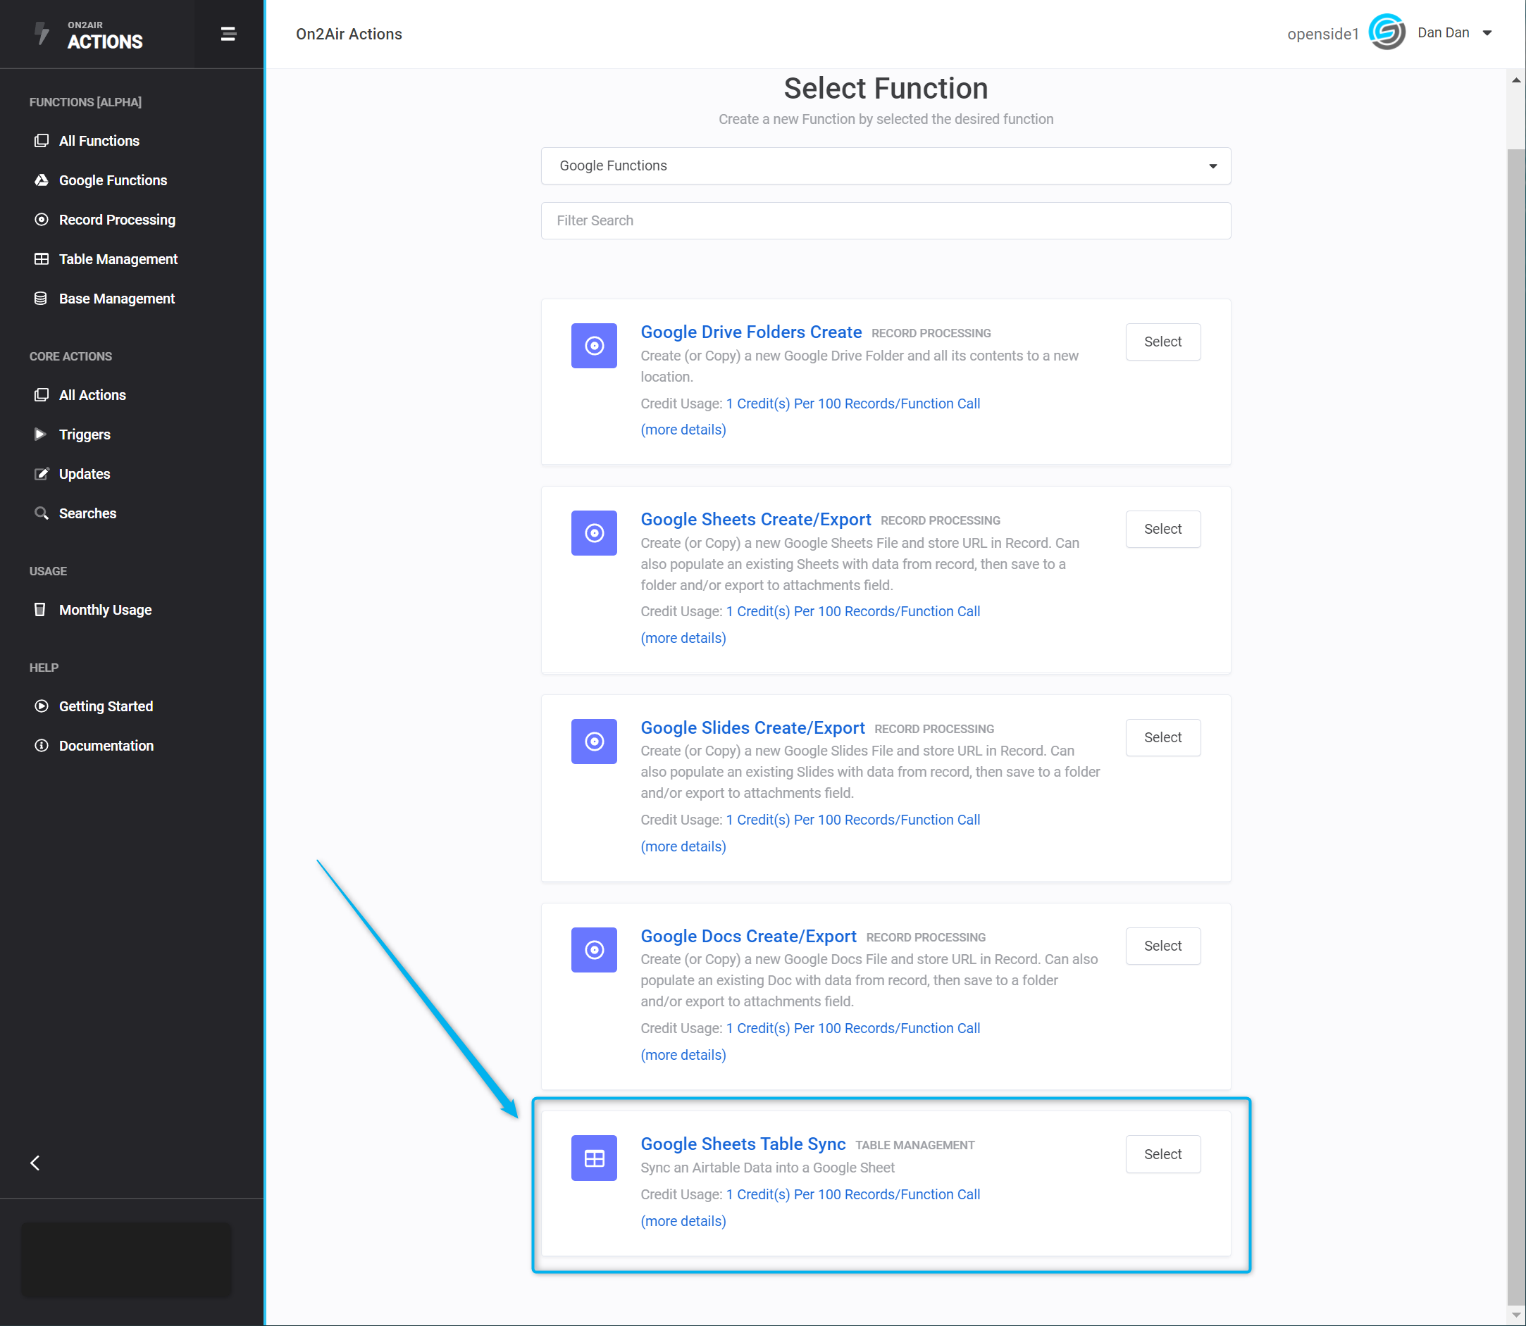Open the Google Sheets Create/Export title link
This screenshot has width=1526, height=1326.
(755, 520)
